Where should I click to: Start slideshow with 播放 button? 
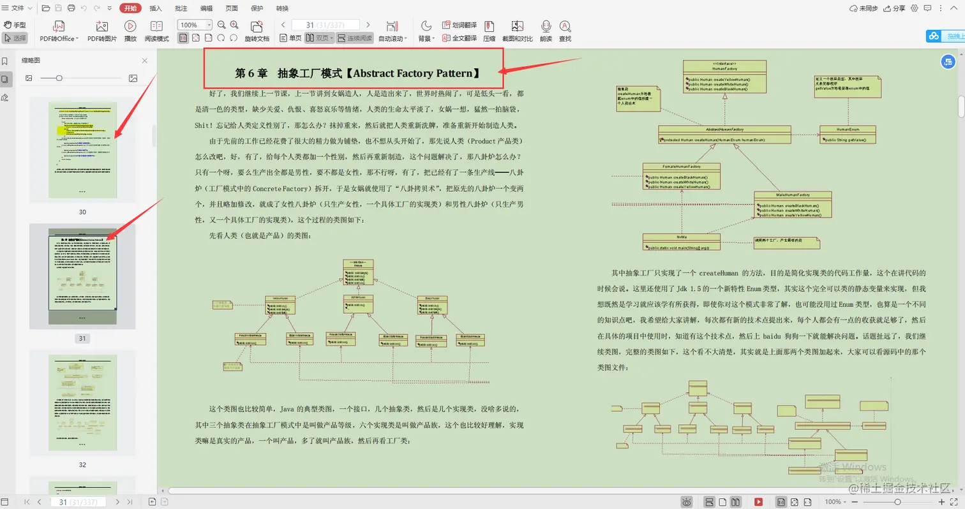point(130,31)
